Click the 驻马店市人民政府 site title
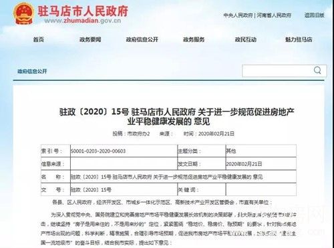 click(x=83, y=11)
